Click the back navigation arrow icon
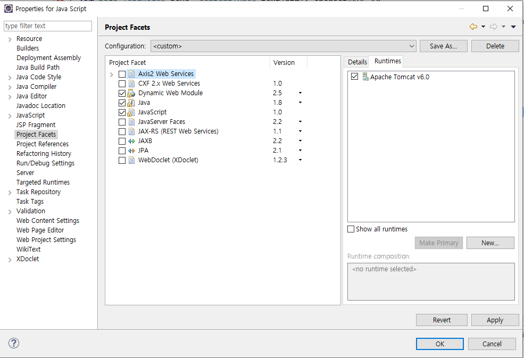524x358 pixels. click(x=473, y=27)
